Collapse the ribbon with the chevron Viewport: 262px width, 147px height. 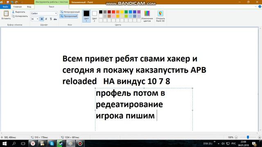pyautogui.click(x=255, y=7)
